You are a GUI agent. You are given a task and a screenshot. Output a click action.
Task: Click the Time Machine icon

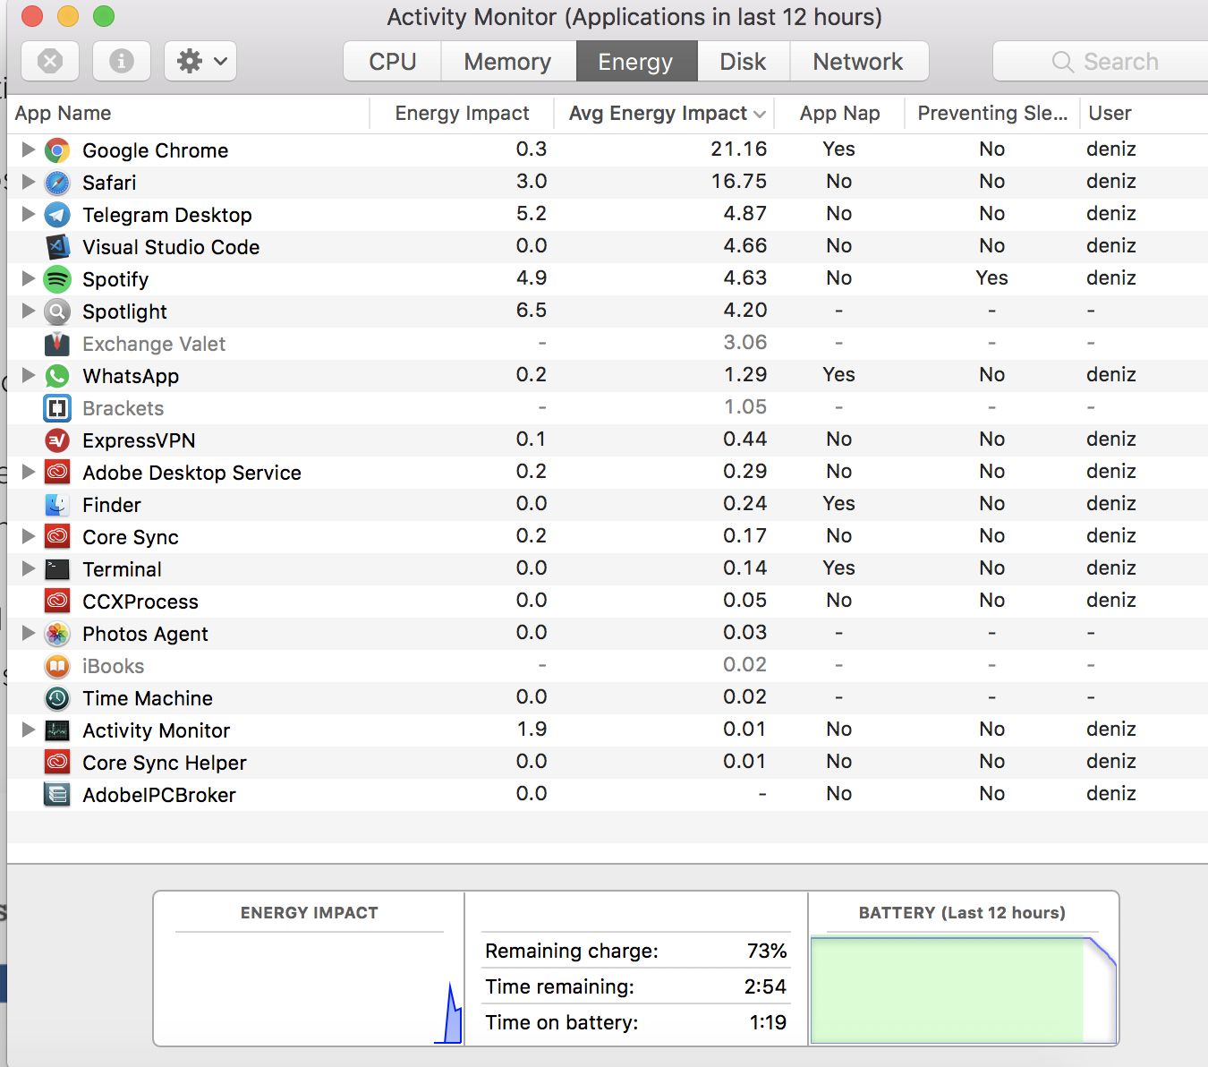(57, 698)
